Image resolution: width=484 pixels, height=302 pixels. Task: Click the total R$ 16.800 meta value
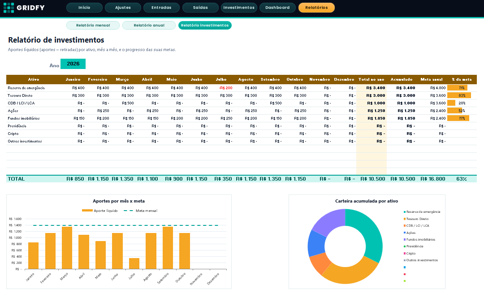(433, 179)
